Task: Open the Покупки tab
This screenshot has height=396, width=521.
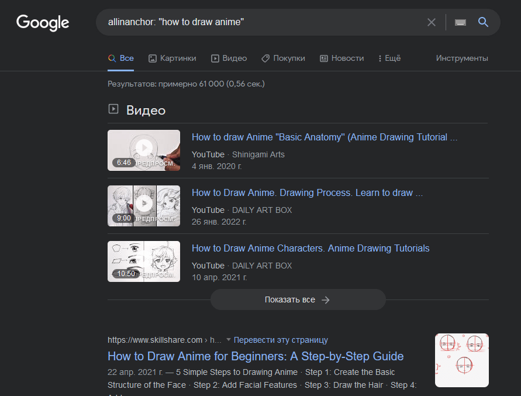Action: 283,58
